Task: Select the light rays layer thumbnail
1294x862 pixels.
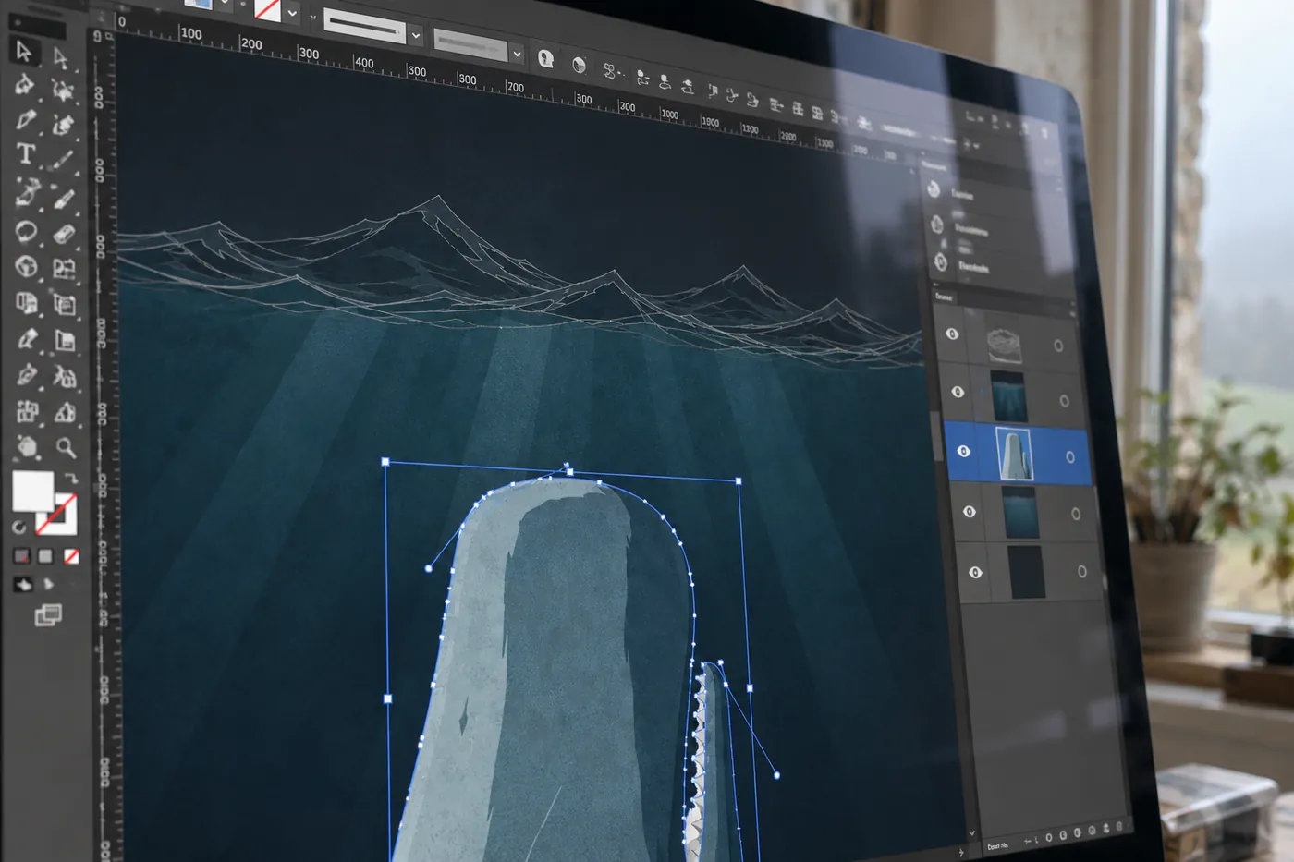Action: pos(1008,396)
